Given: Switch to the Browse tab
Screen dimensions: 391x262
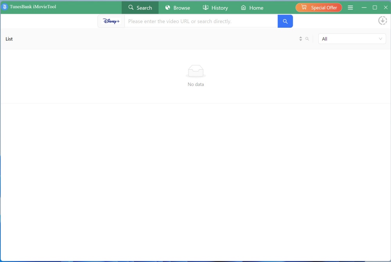Looking at the screenshot, I should click(178, 8).
